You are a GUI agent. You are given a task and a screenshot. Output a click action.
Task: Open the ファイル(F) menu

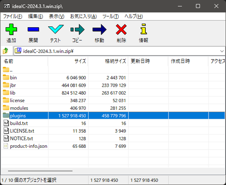point(13,16)
